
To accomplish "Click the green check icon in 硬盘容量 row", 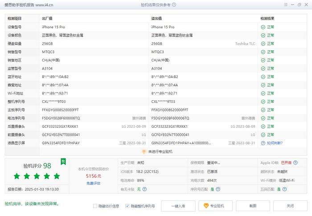I will pos(263,44).
